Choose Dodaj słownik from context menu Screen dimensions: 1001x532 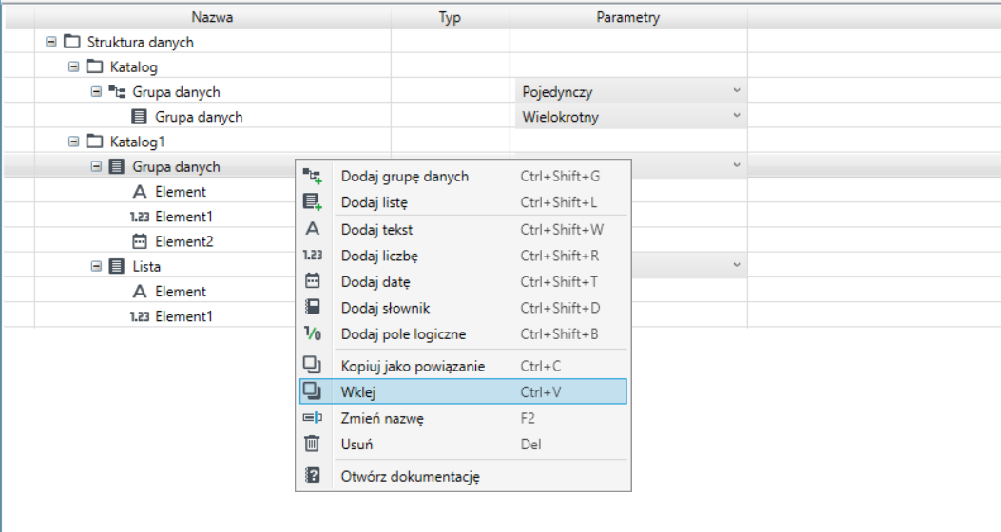point(463,308)
